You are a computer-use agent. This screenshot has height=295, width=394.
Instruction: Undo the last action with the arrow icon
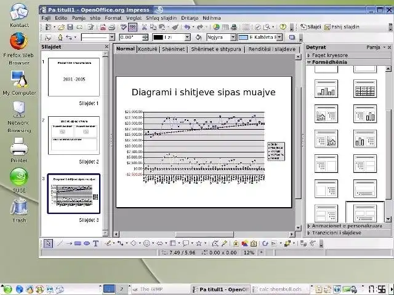187,27
